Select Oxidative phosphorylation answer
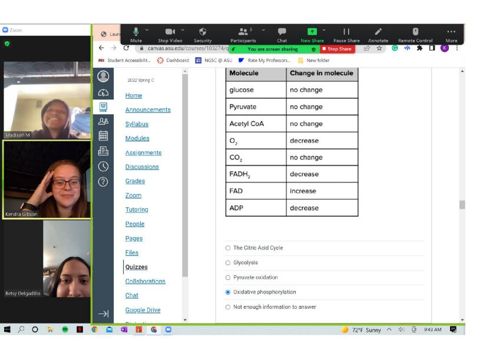496x350 pixels. pyautogui.click(x=228, y=292)
